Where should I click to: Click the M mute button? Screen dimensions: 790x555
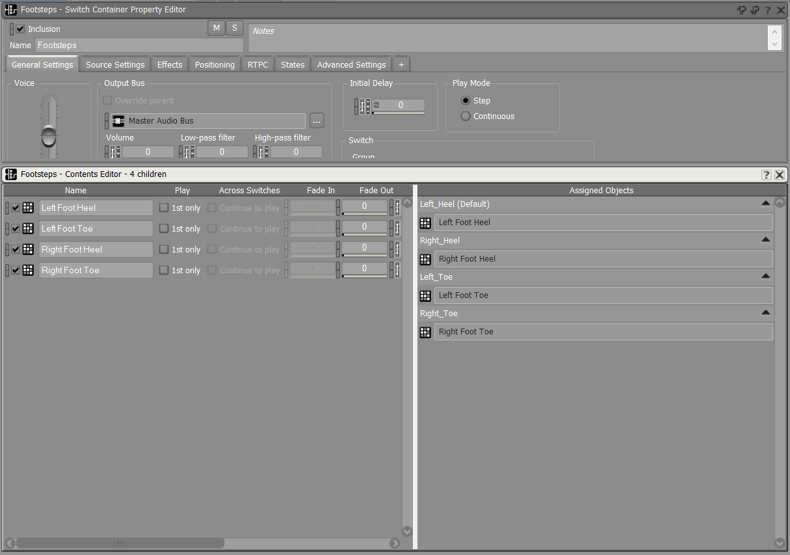[217, 28]
